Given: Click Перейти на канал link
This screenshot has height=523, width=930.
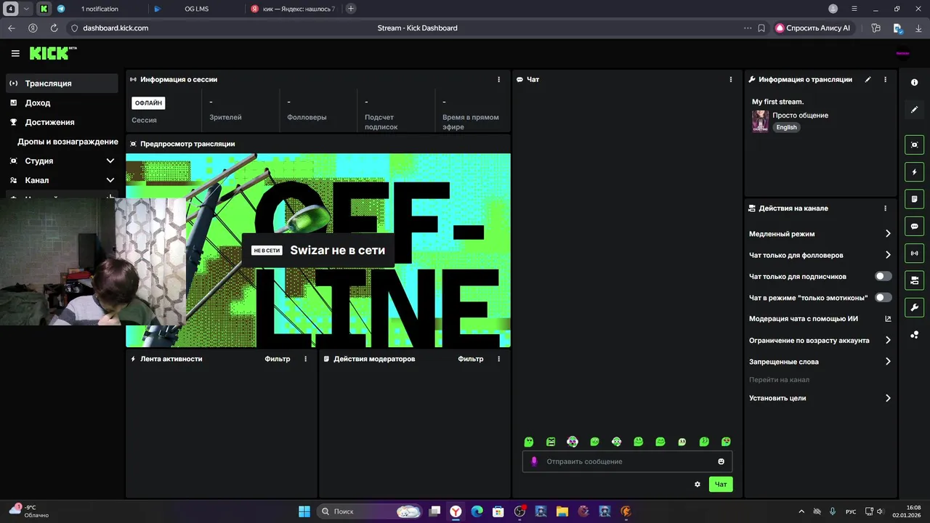Looking at the screenshot, I should pos(779,380).
